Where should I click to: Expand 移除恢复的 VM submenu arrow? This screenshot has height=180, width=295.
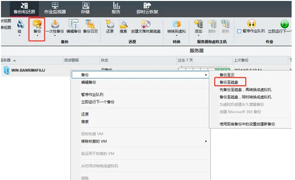[x=206, y=141]
